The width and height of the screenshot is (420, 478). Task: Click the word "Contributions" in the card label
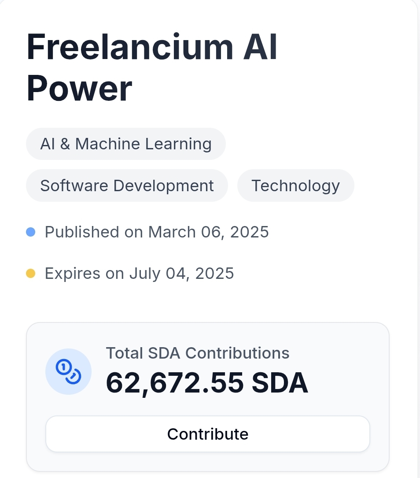click(237, 353)
